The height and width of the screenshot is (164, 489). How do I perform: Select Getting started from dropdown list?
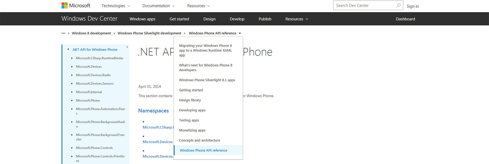pyautogui.click(x=191, y=90)
